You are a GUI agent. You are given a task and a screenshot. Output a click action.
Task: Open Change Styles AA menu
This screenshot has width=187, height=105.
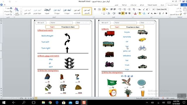pyautogui.click(x=16, y=11)
